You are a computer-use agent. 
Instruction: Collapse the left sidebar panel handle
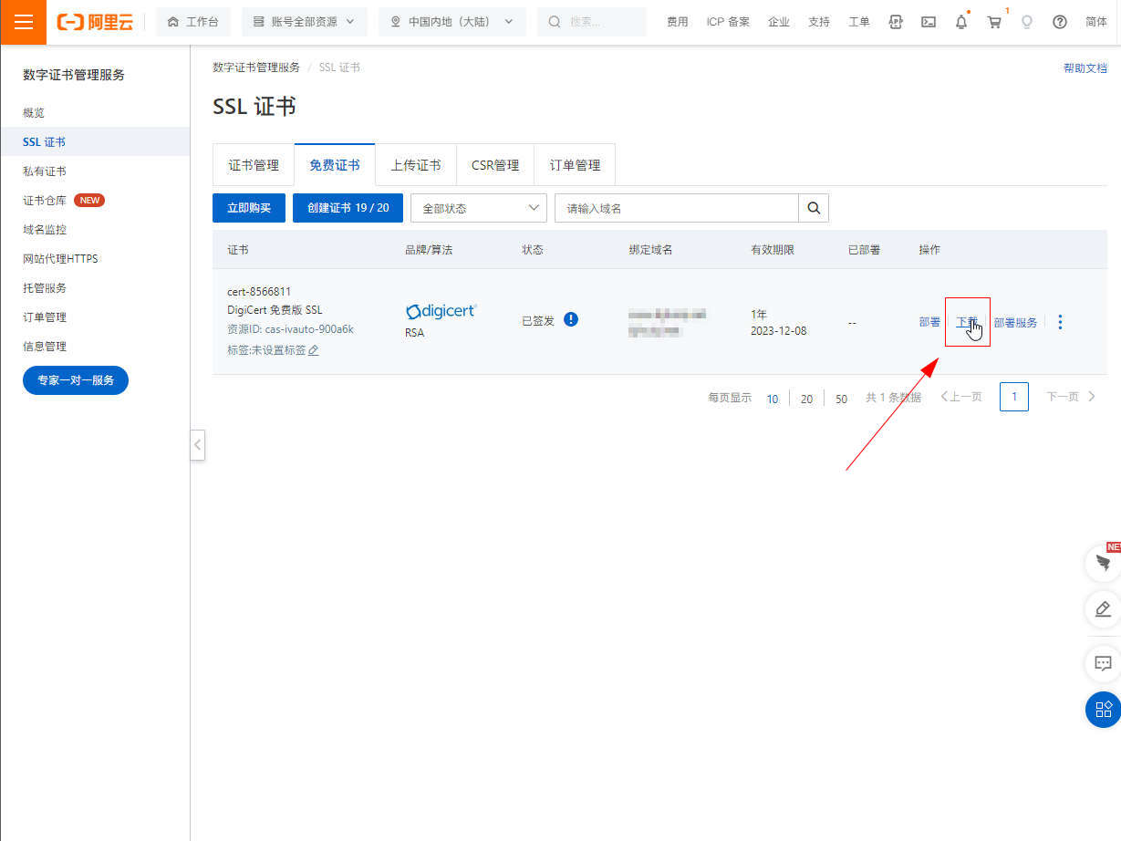click(x=198, y=445)
